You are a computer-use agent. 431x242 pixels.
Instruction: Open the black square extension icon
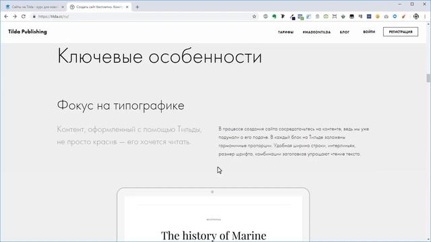tap(352, 16)
